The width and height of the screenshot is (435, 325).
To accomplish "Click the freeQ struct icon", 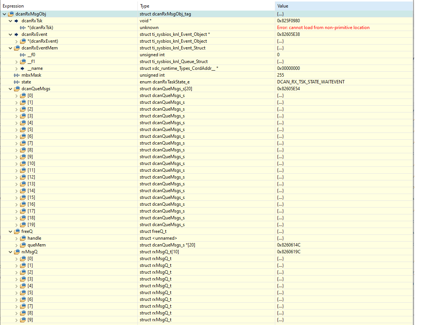I will [17, 231].
